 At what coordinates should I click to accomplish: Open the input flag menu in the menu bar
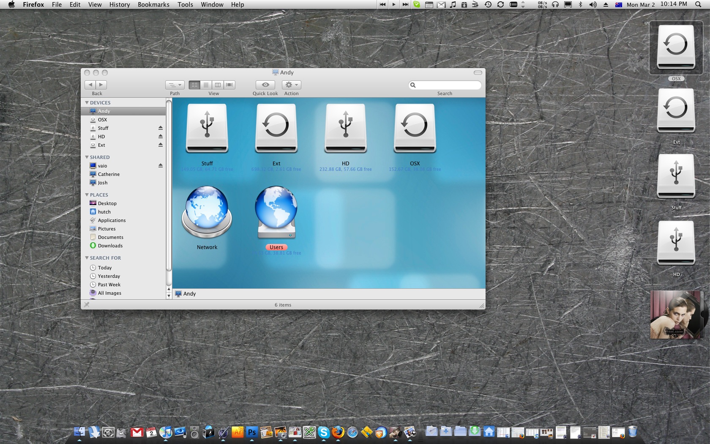[619, 5]
